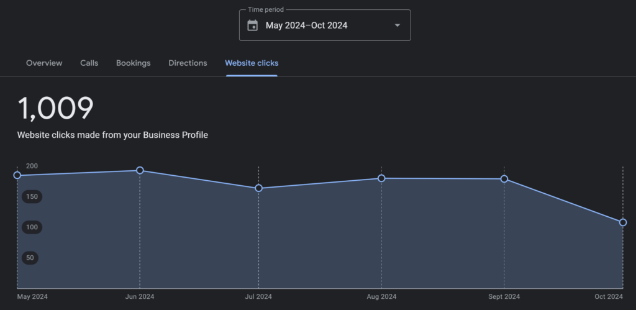Screen dimensions: 636x310
Task: Click the Jul 2024 axis label
Action: click(259, 296)
